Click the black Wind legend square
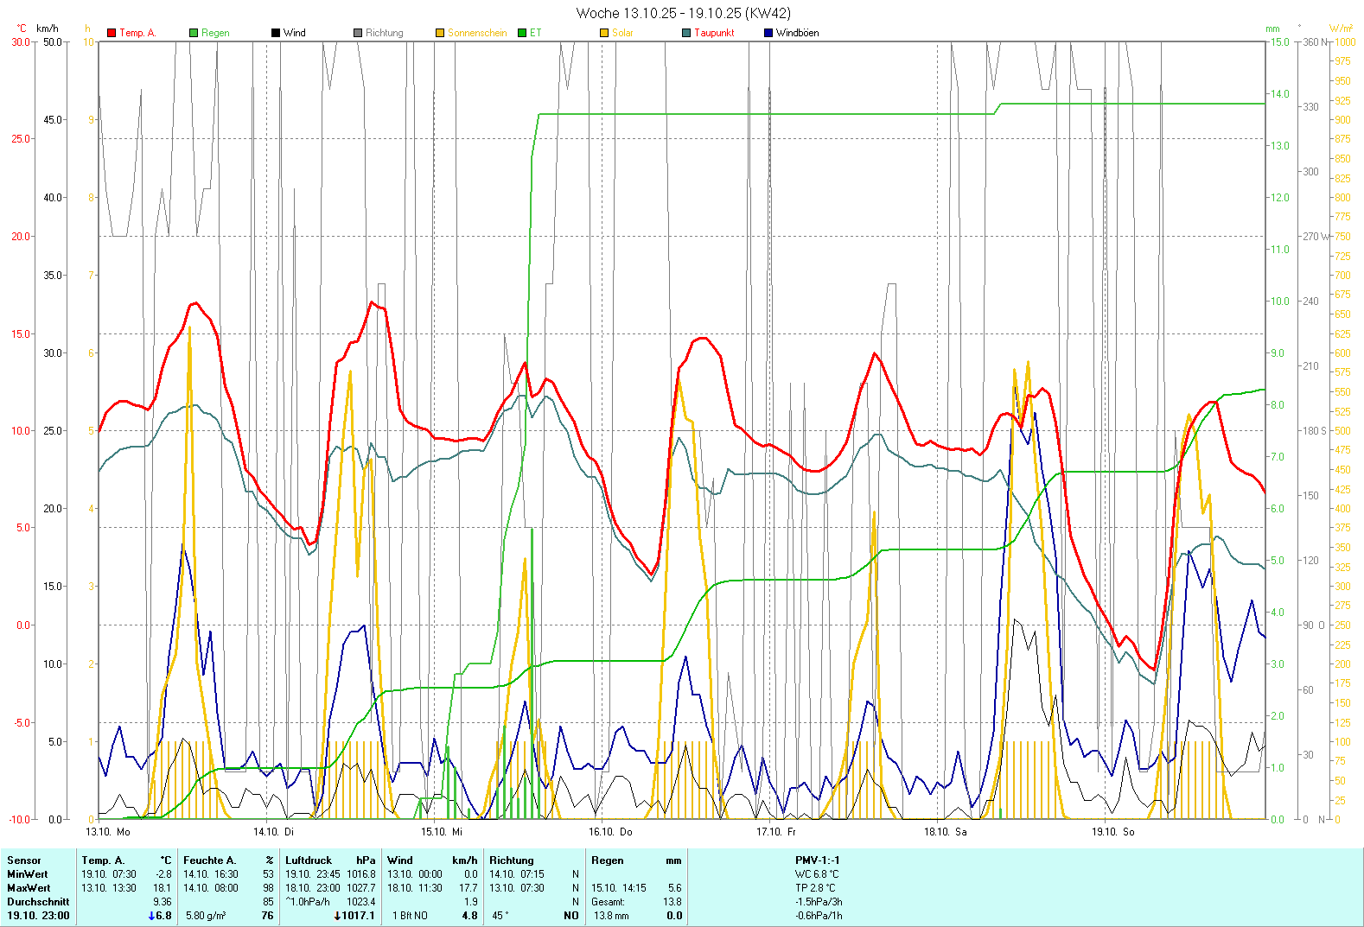Viewport: 1364px width, 927px height. coord(276,33)
